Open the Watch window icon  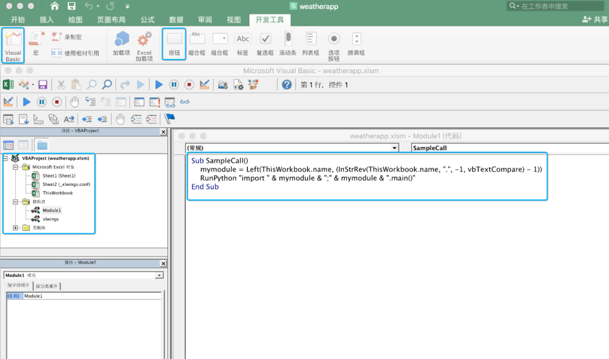coord(170,102)
